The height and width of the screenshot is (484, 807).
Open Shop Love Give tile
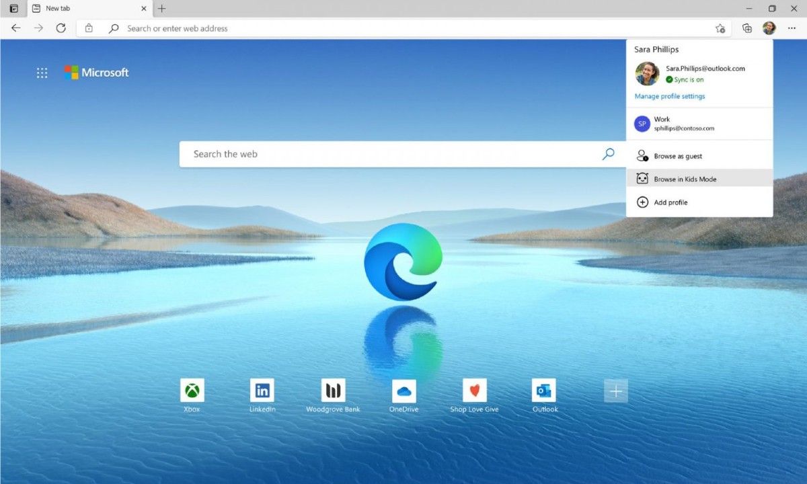pos(474,391)
